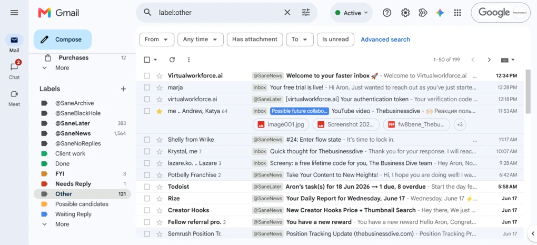Open the From filter dropdown
Screen dimensions: 537x245
pos(156,40)
